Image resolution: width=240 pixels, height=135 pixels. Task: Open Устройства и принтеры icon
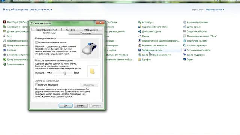pyautogui.click(x=4, y=55)
